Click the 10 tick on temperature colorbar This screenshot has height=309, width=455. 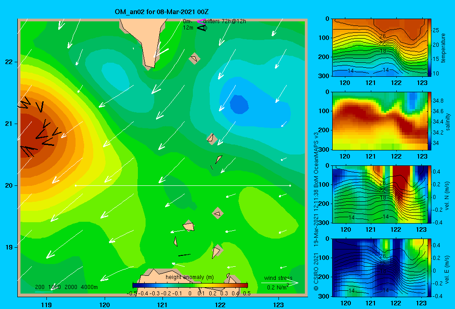435,74
